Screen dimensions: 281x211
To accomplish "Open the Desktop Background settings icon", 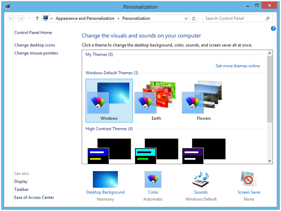I will click(x=105, y=179).
